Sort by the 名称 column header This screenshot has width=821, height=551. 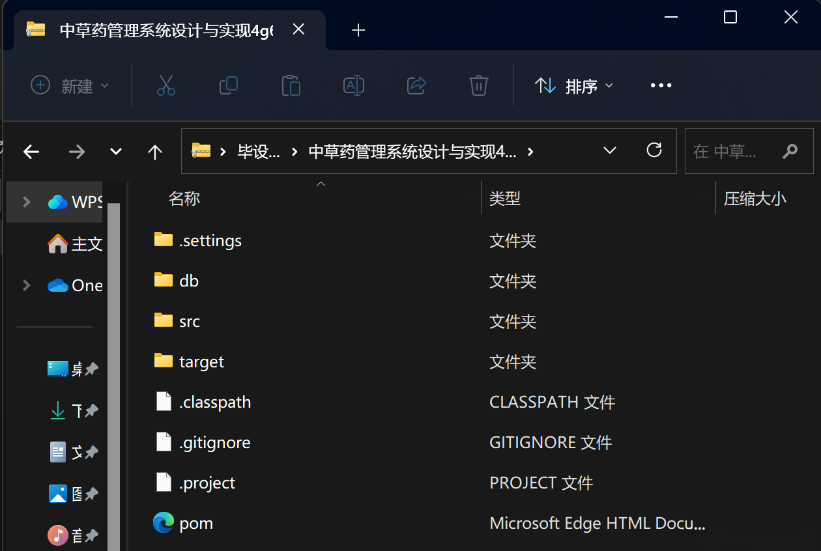[x=184, y=199]
